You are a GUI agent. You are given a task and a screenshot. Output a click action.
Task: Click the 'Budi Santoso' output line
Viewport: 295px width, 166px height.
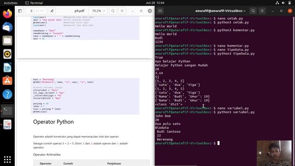(169, 131)
